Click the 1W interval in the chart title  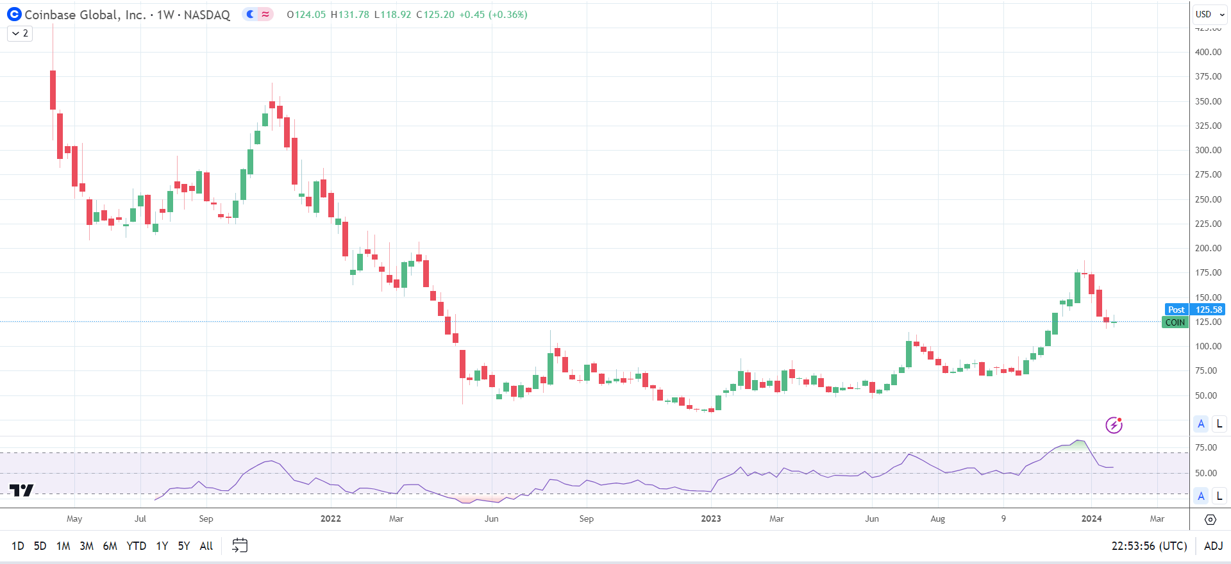[x=165, y=14]
